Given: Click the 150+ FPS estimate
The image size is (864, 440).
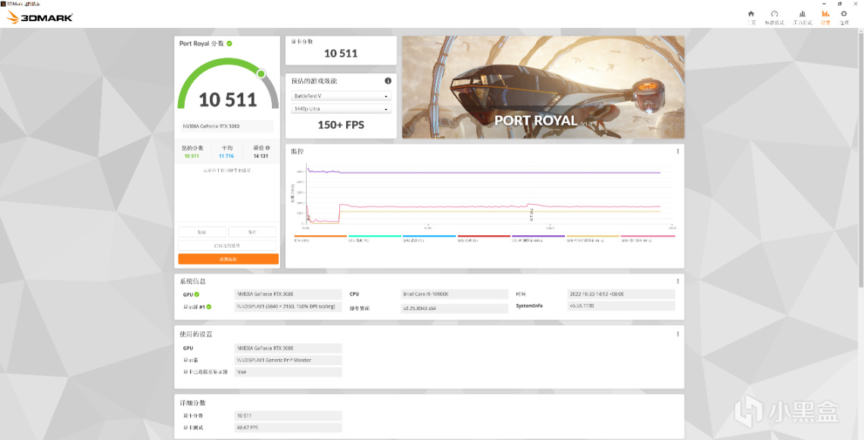Looking at the screenshot, I should [341, 125].
